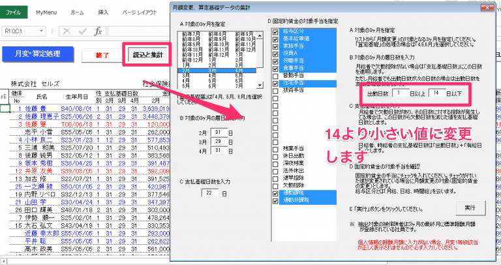Toggle the 給与区分 checkbox
Viewport: 501px width, 265px height.
click(275, 32)
